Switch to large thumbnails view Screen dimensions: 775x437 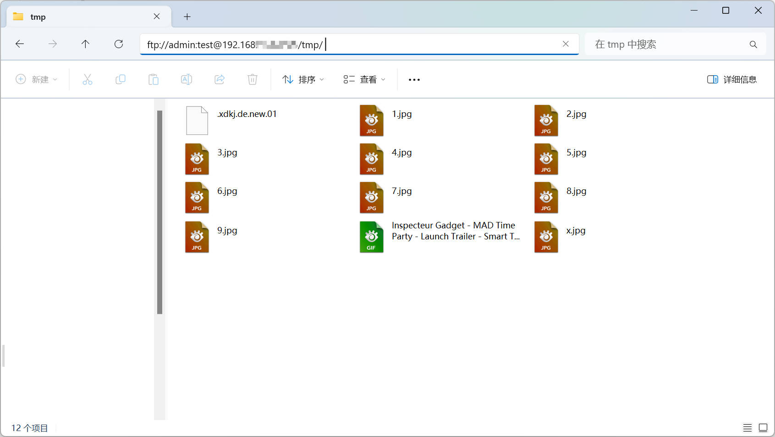click(763, 428)
